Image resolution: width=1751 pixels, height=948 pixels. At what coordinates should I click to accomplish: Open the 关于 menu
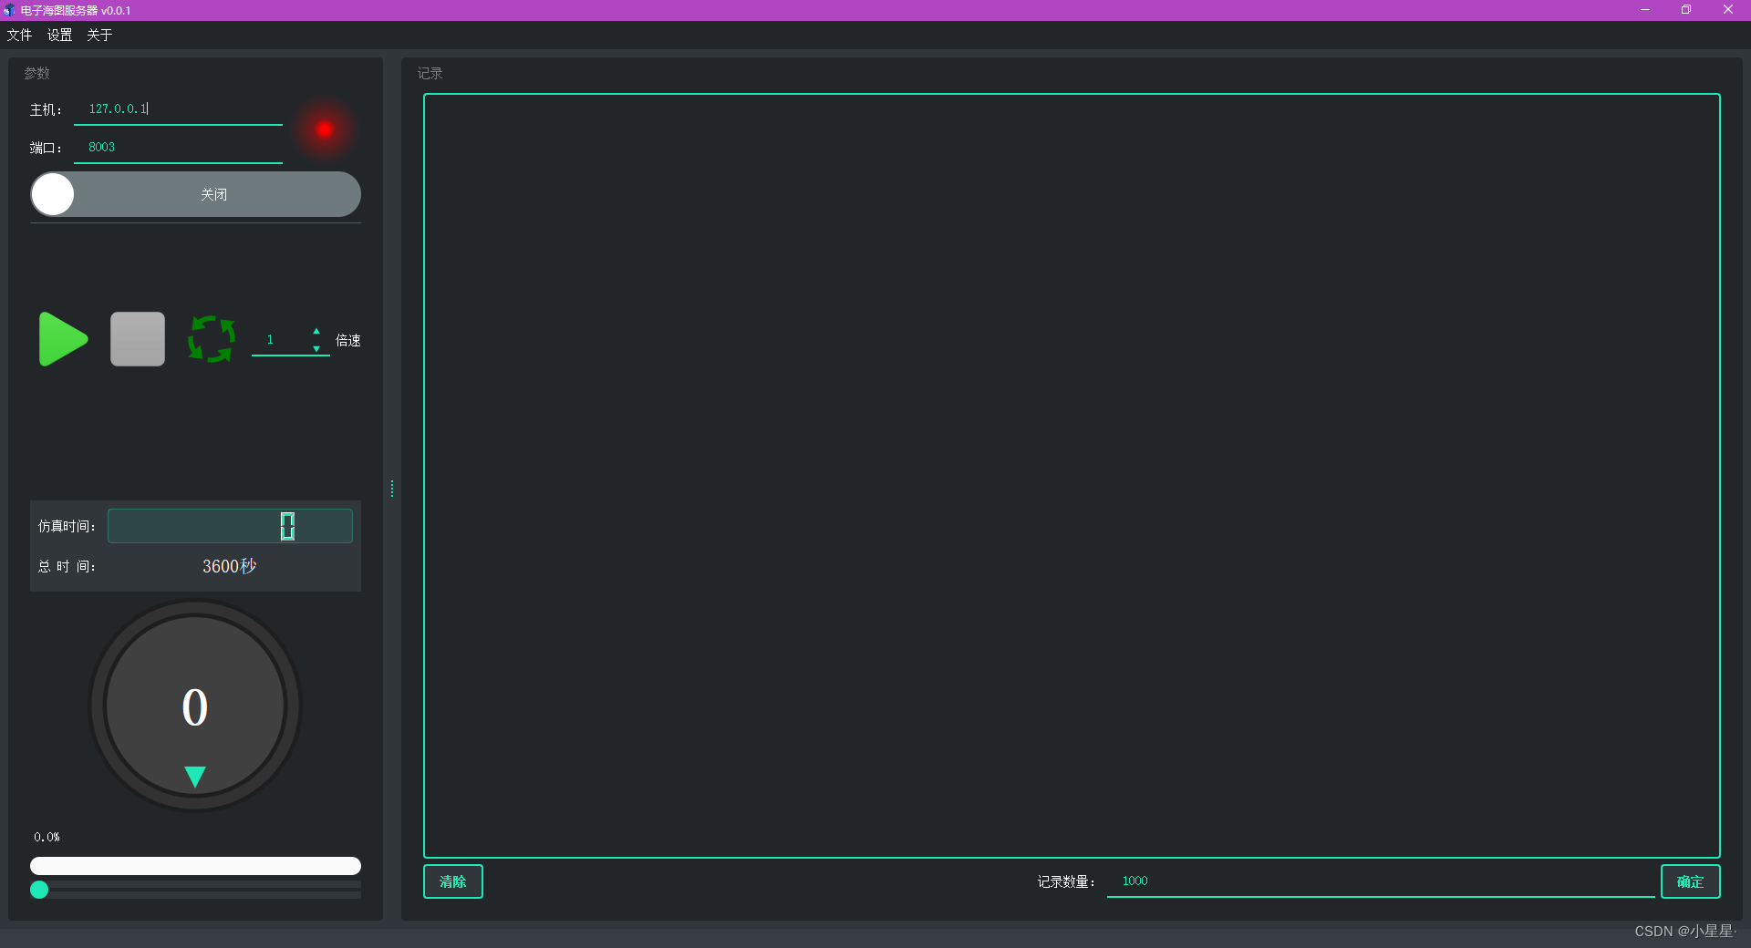tap(99, 35)
